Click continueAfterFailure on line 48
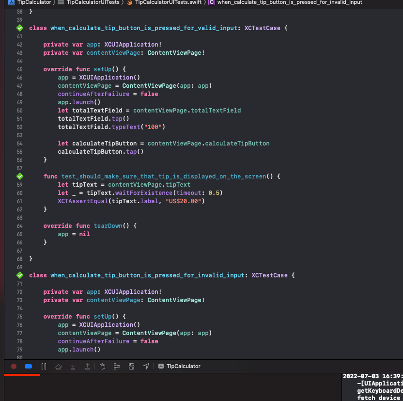 [x=93, y=94]
